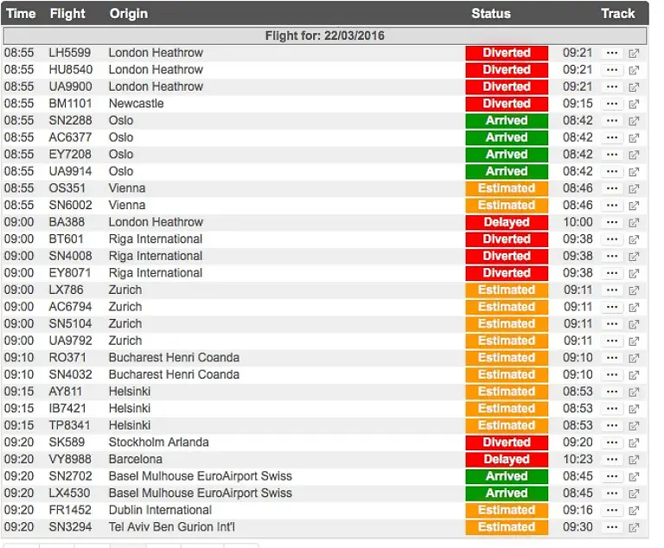Open external link icon for BM1101 Newcastle
Viewport: 664px width, 548px height.
point(634,104)
